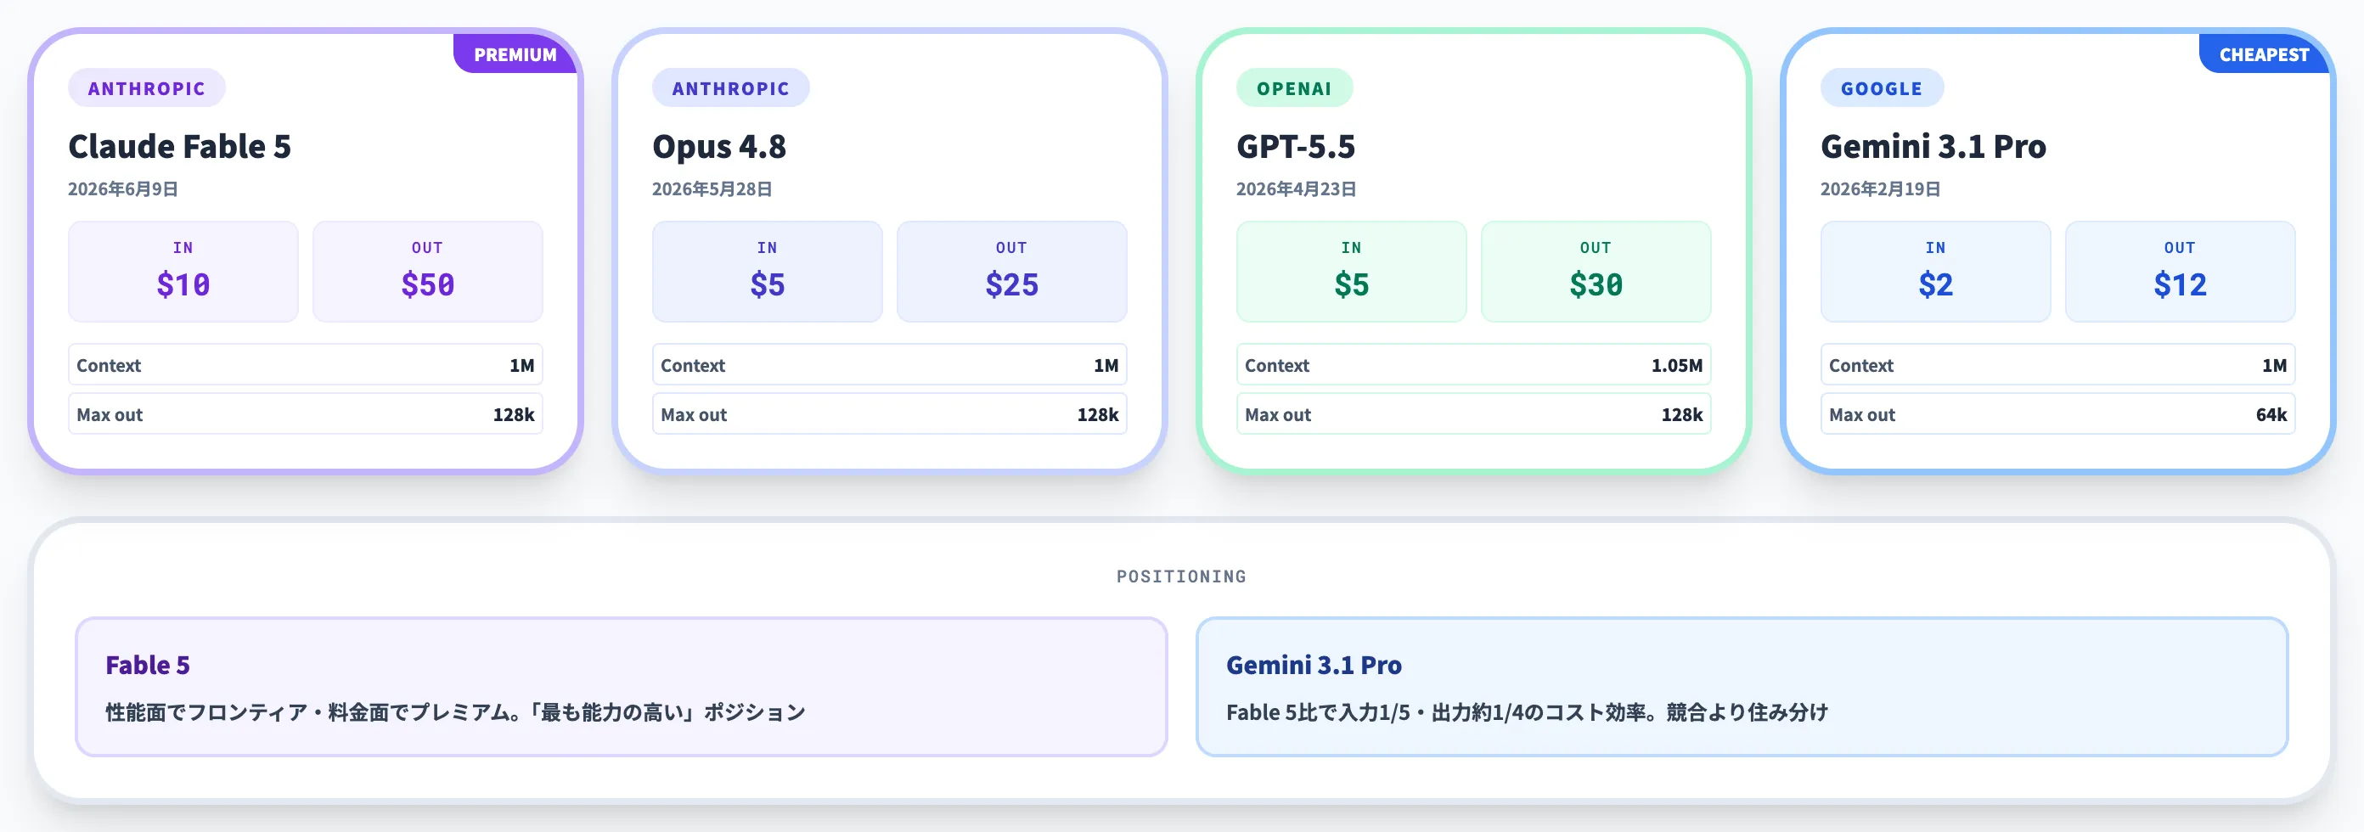The image size is (2364, 832).
Task: Click the OPENAI provider tag
Action: point(1294,88)
